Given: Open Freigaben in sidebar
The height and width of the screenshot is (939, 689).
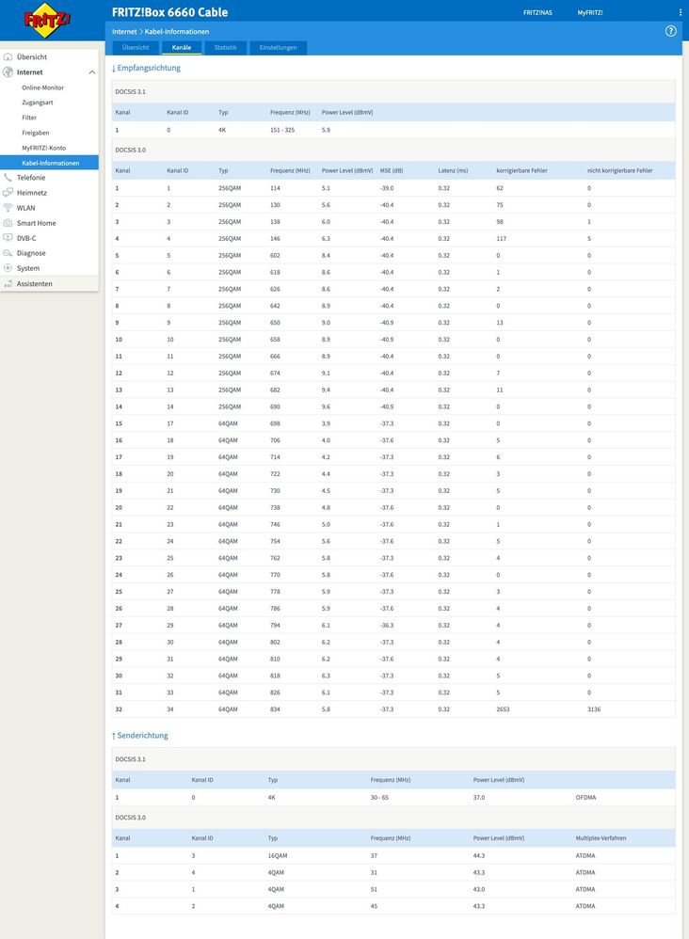Looking at the screenshot, I should [x=36, y=133].
